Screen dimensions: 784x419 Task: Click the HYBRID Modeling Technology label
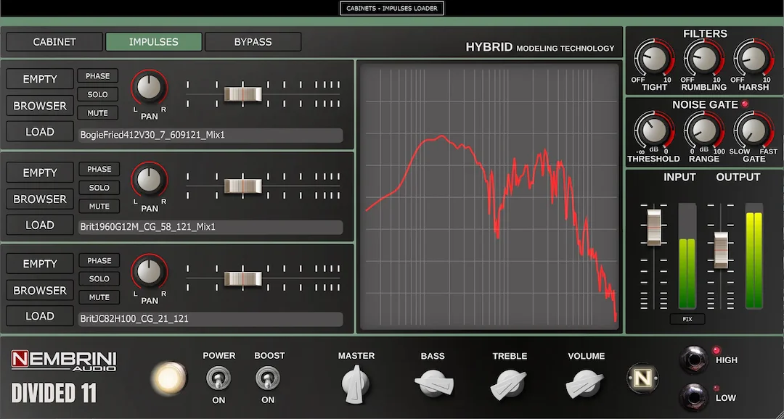[x=540, y=47]
